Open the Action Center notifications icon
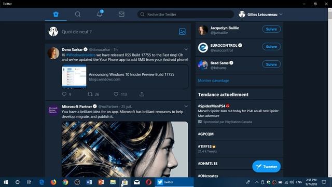The height and width of the screenshot is (187, 332). point(324,182)
